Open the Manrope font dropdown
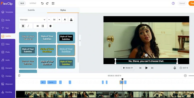Viewport: 194px width, 98px height. [33, 20]
